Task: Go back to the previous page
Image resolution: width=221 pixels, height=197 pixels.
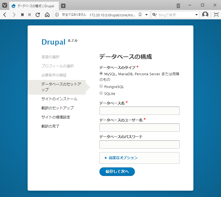Action: [x=5, y=15]
